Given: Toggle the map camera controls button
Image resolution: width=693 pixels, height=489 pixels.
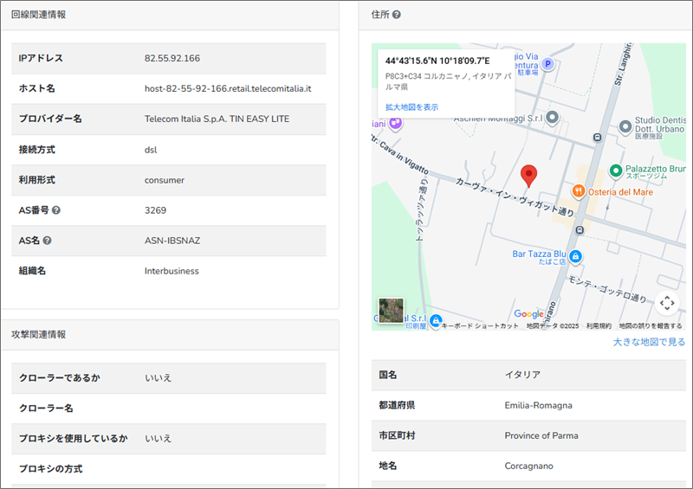Looking at the screenshot, I should [x=666, y=303].
